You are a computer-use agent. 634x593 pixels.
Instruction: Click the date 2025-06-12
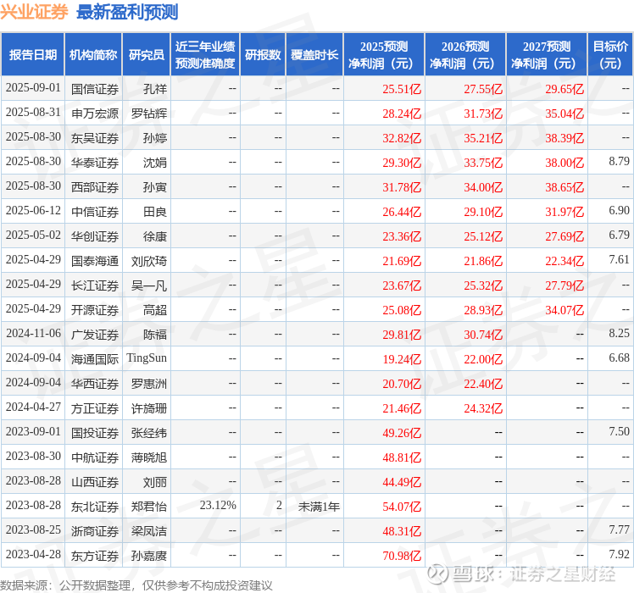(x=33, y=211)
